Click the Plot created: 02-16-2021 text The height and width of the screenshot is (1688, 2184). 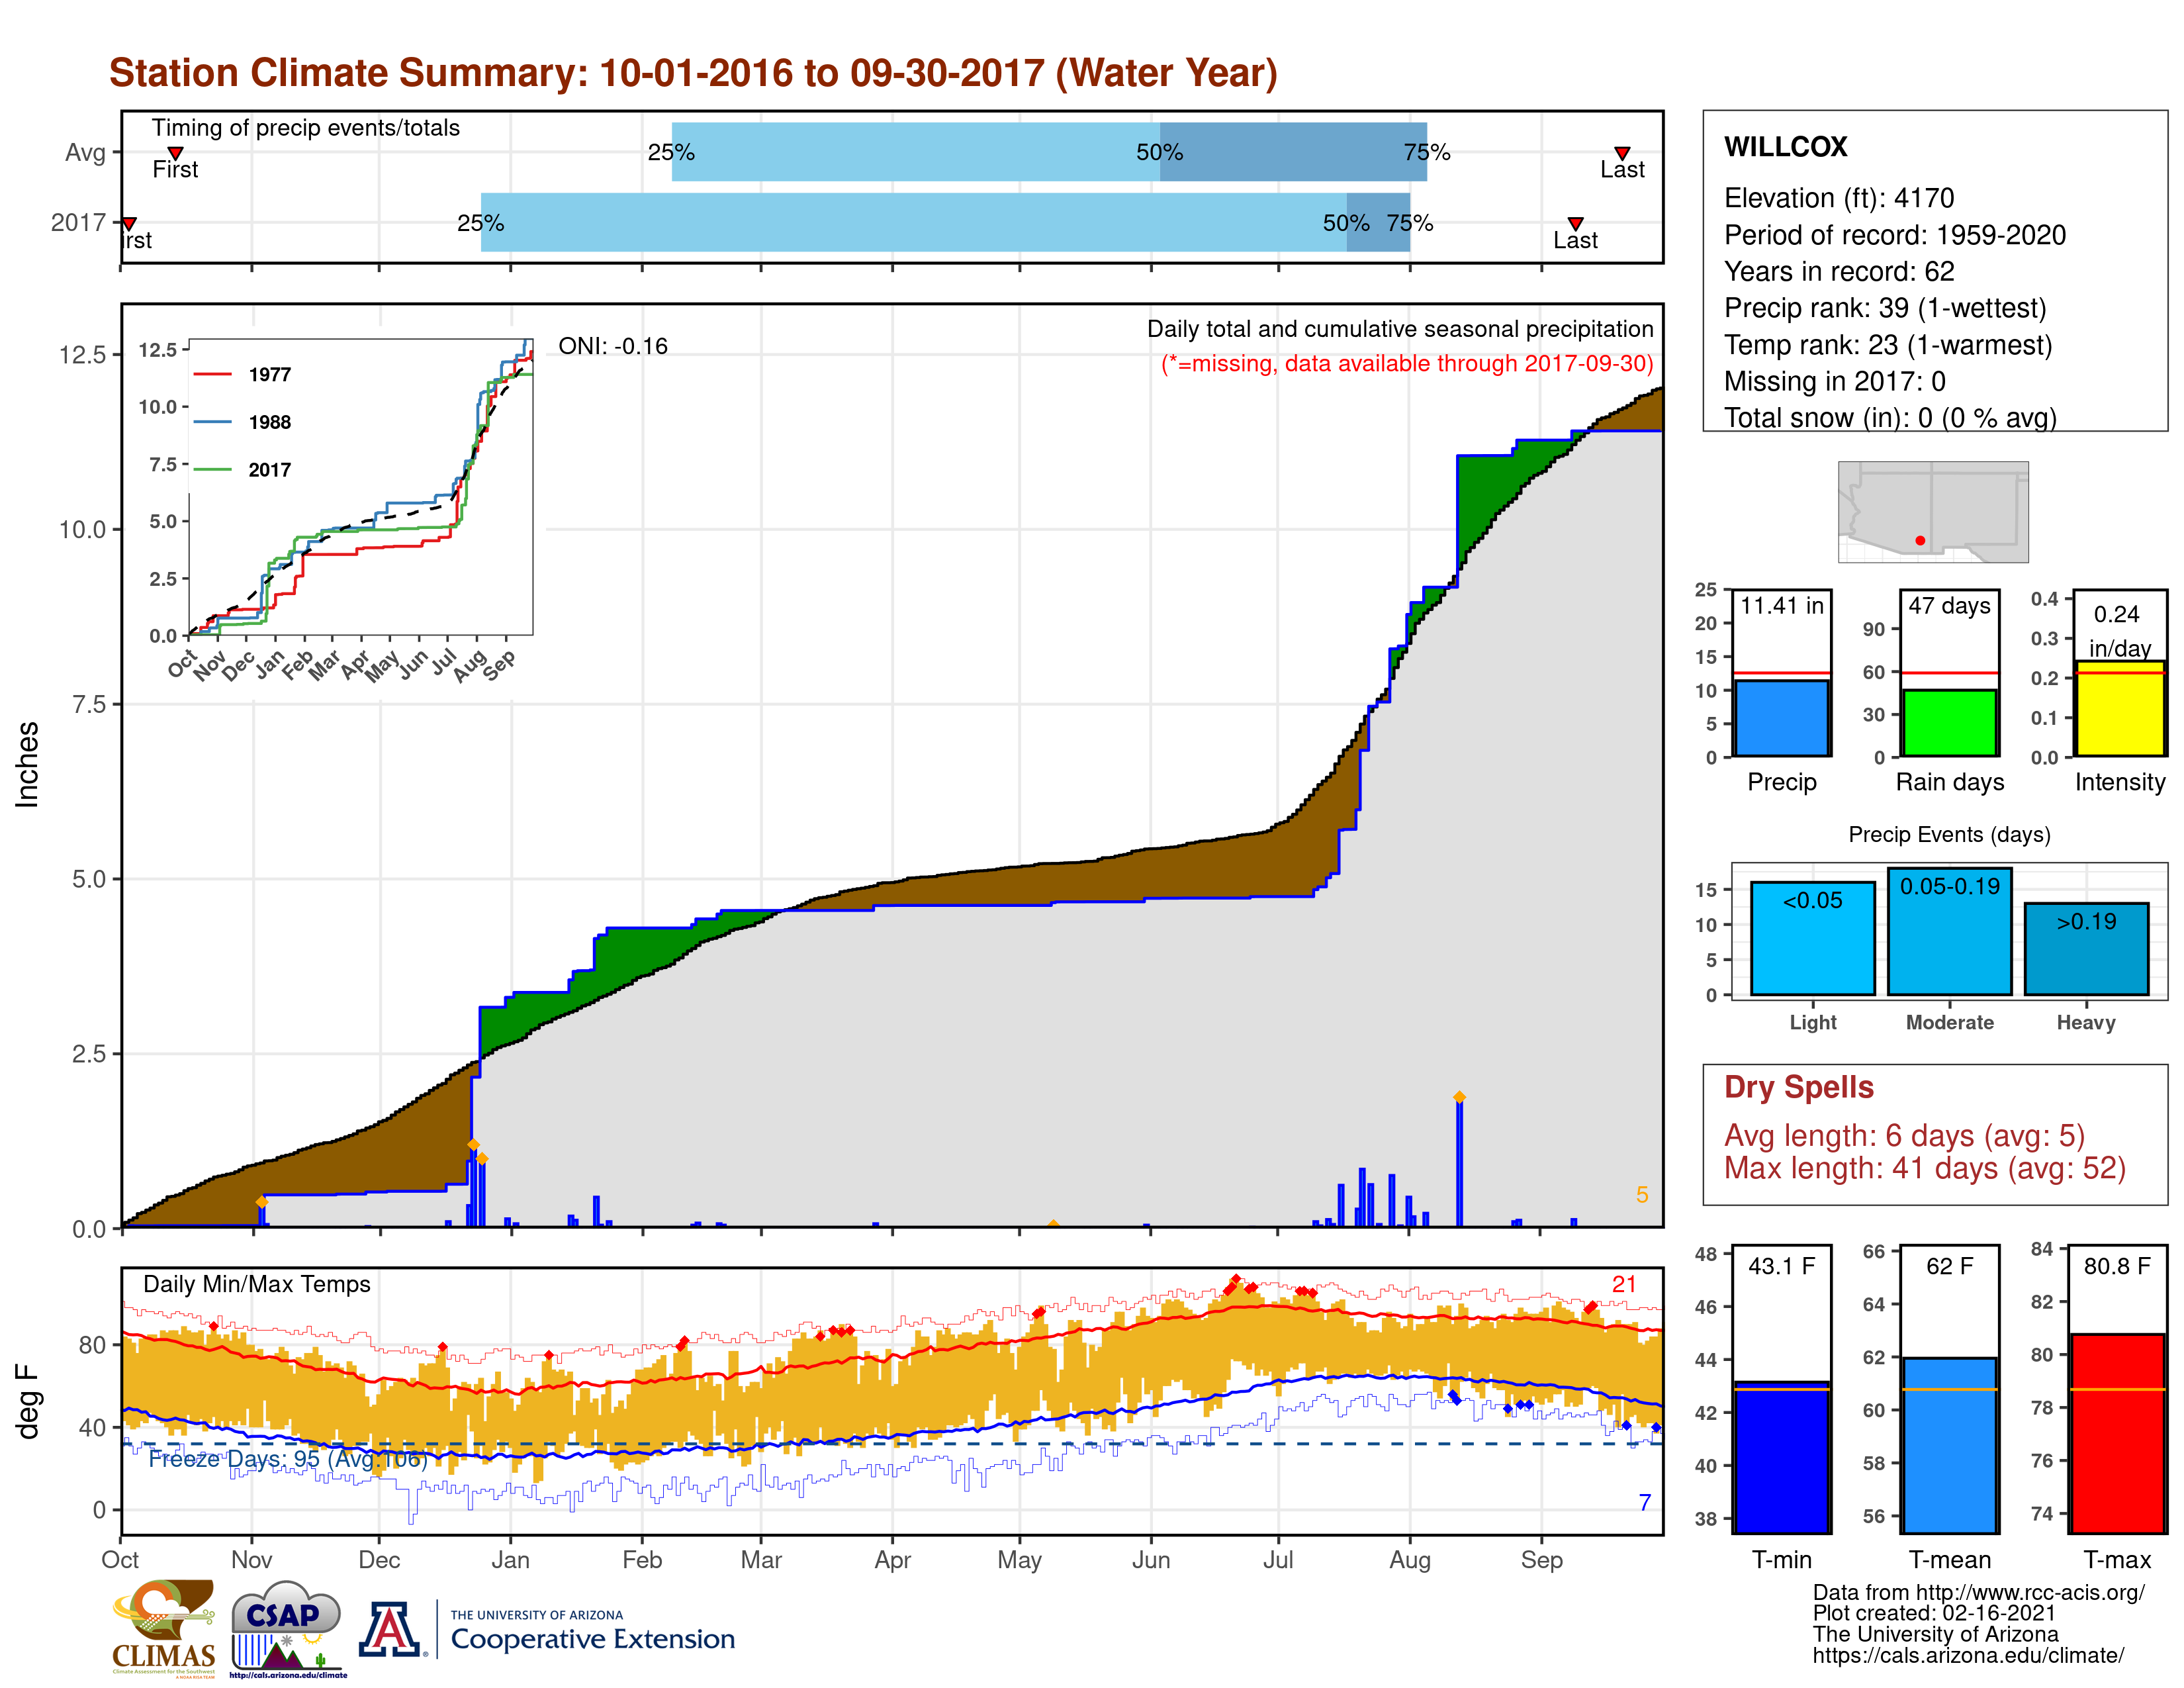coord(1934,1614)
